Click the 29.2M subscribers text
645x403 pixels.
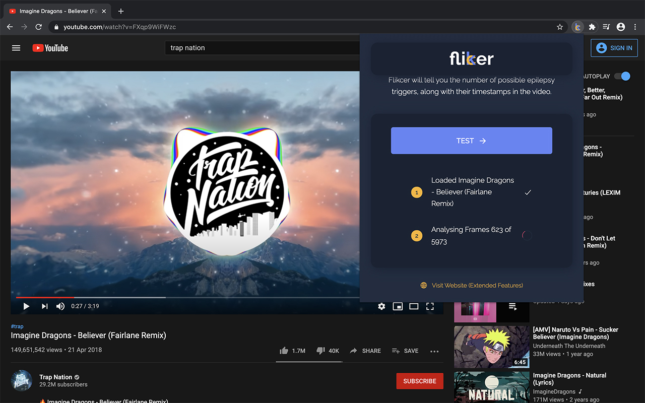coord(63,384)
